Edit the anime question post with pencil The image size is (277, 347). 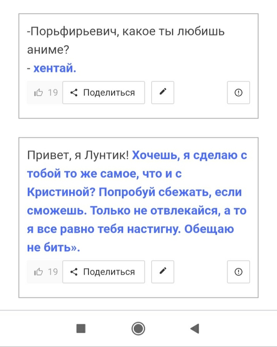(163, 93)
